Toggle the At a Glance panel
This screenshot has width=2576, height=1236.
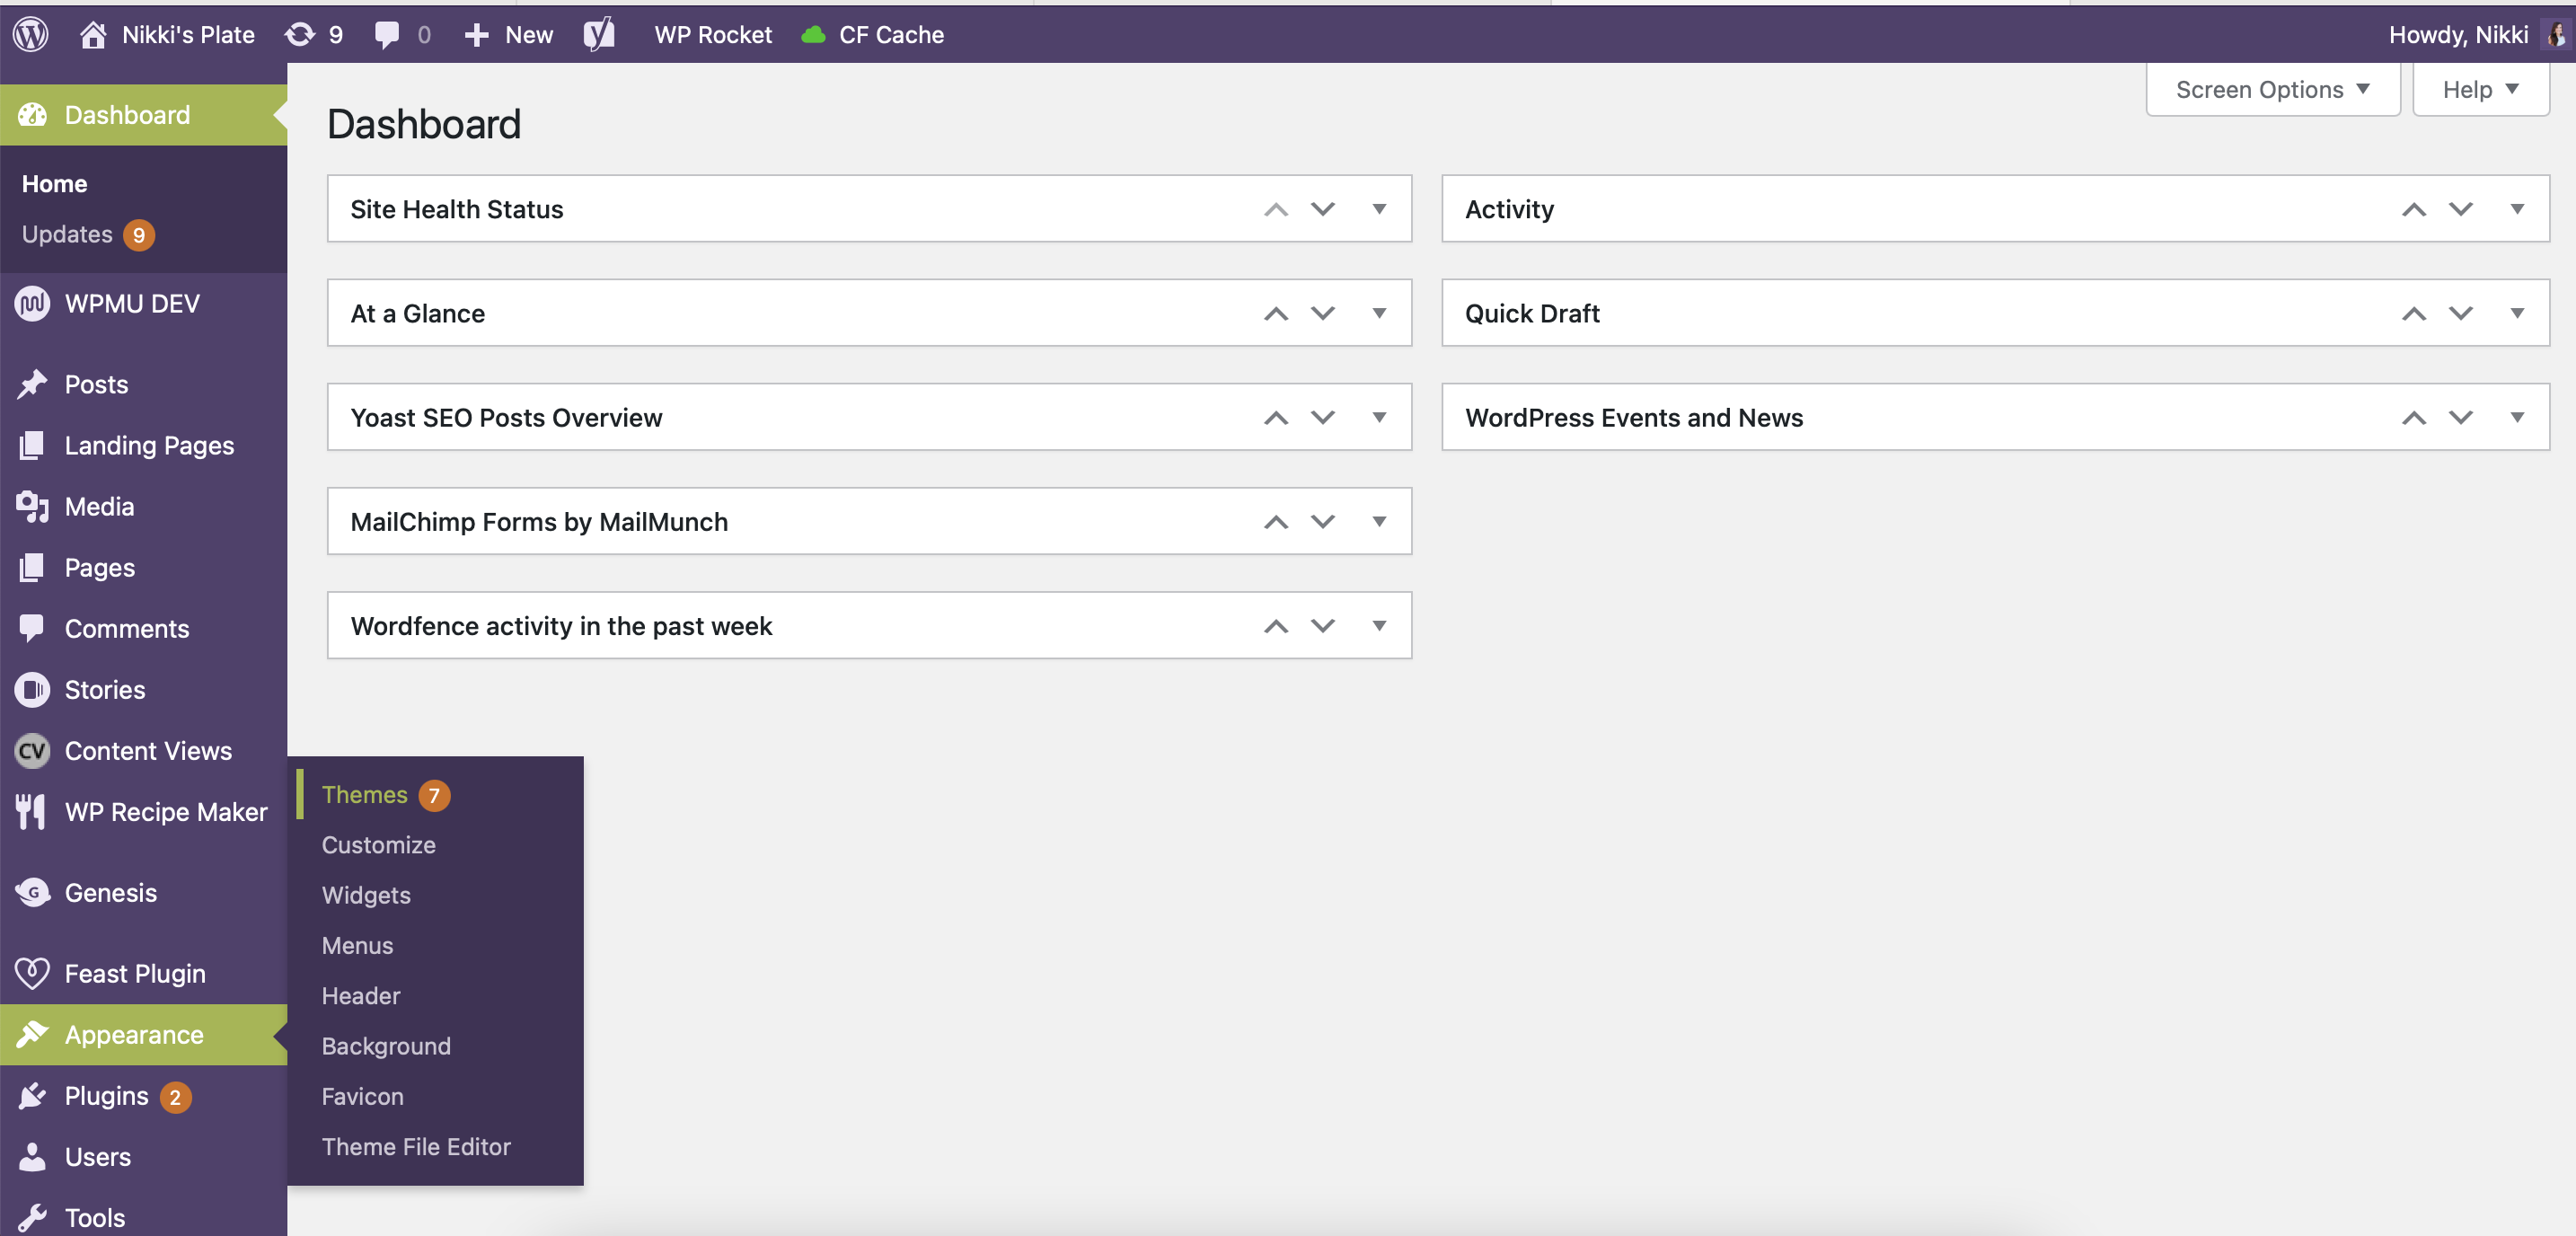1379,313
